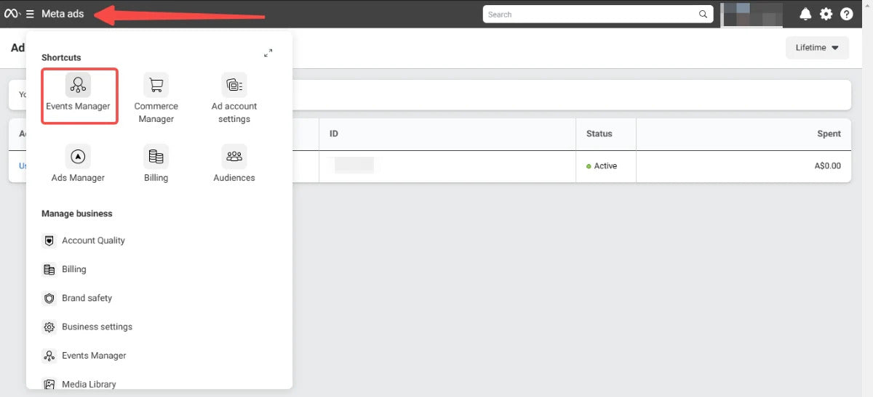Image resolution: width=873 pixels, height=397 pixels.
Task: Open settings gear in top bar
Action: (826, 14)
